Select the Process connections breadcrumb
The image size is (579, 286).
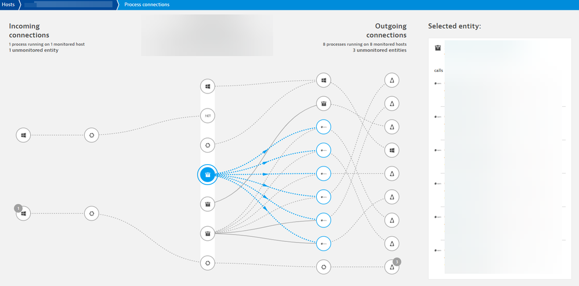pos(147,5)
